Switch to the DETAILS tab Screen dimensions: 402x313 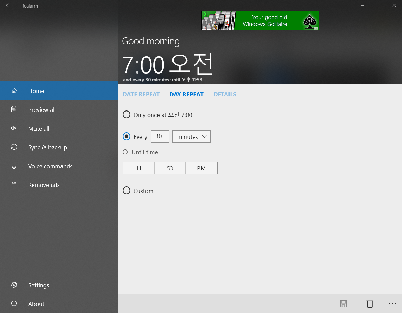225,94
